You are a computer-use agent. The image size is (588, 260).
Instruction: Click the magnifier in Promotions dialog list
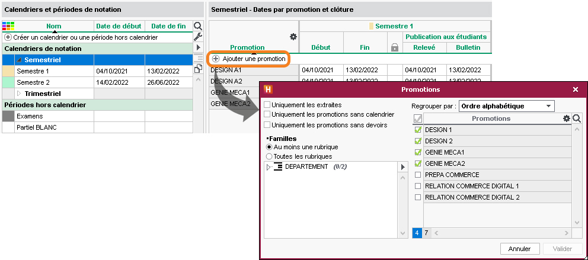coord(577,119)
